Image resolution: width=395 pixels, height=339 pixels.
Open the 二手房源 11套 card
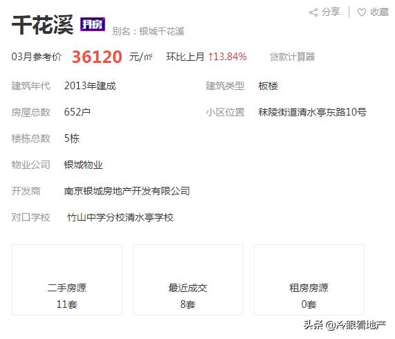(67, 280)
